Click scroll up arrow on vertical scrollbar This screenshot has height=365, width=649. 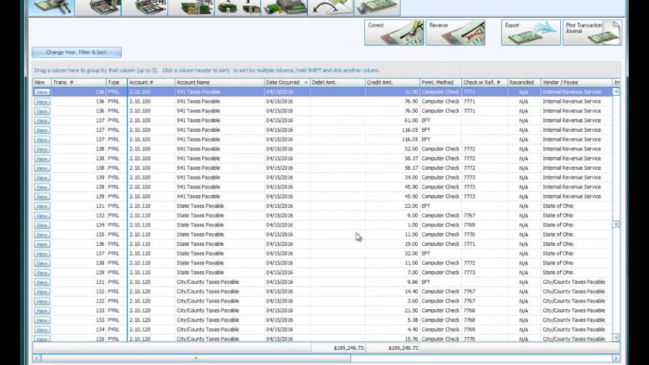[x=616, y=92]
